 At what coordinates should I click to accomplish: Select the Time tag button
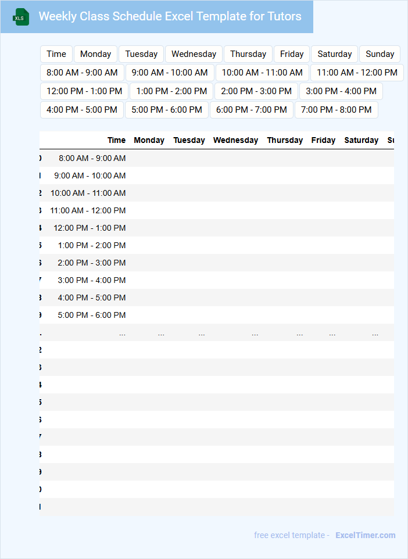point(56,54)
